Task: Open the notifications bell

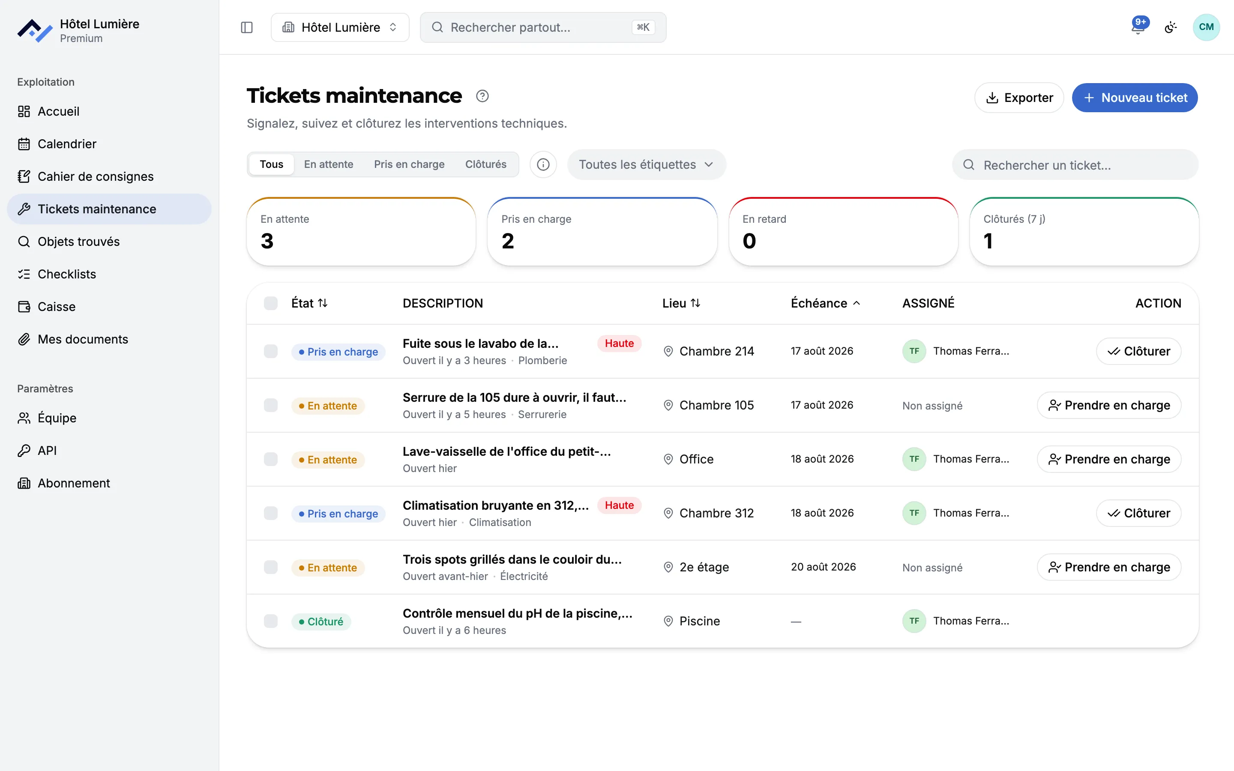Action: [x=1138, y=27]
